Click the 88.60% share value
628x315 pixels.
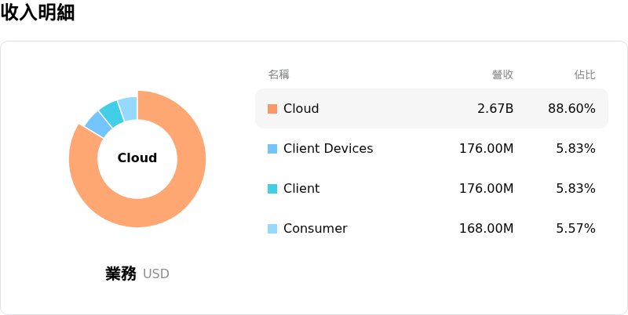571,109
